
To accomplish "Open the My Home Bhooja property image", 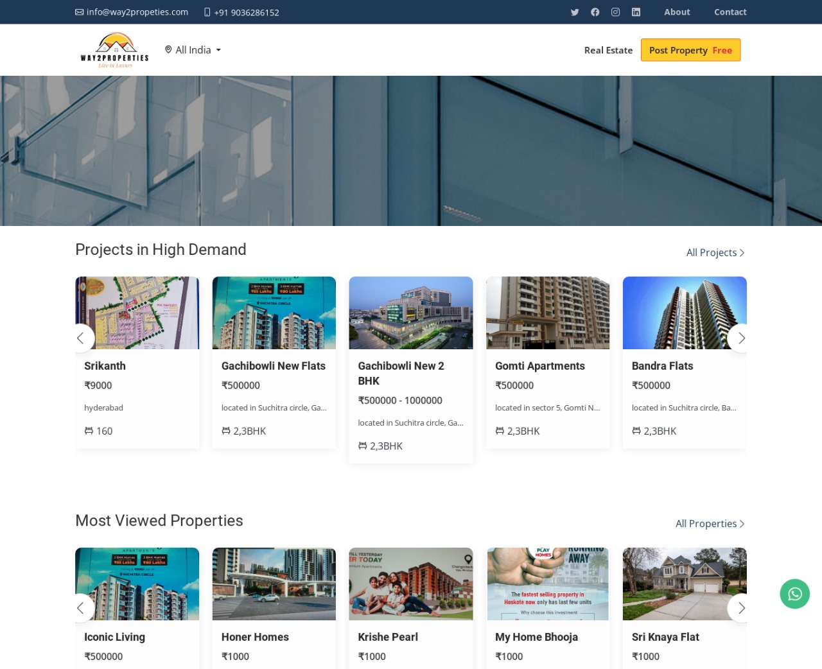I will 548,584.
